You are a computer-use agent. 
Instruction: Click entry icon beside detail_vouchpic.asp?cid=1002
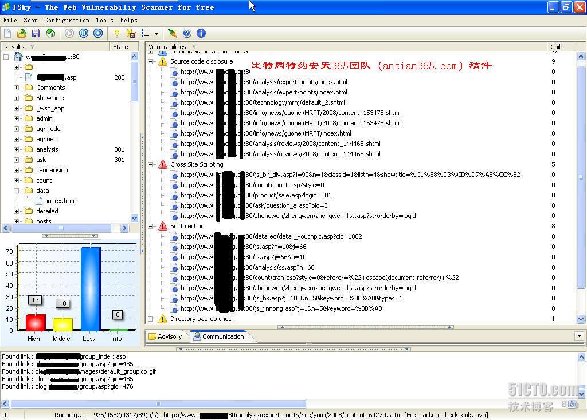(x=174, y=236)
